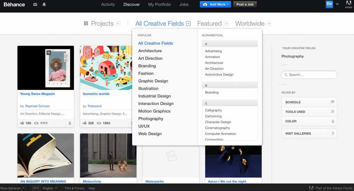Viewport: 354px width, 191px height.
Task: Open the Worldwide location dropdown
Action: pyautogui.click(x=269, y=24)
